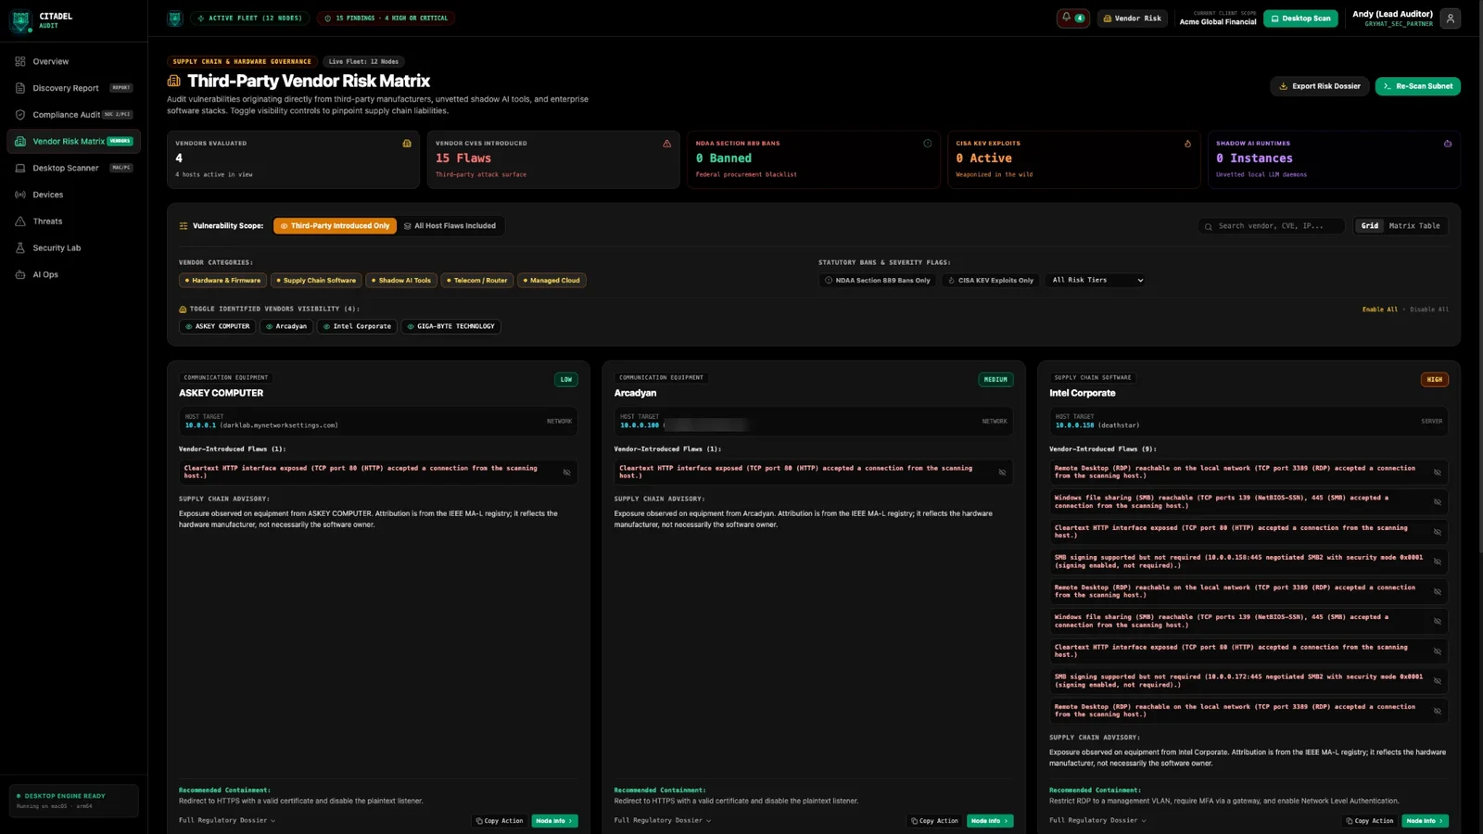Hide Arcadyan cleartext HTTP flaw

(x=1002, y=473)
